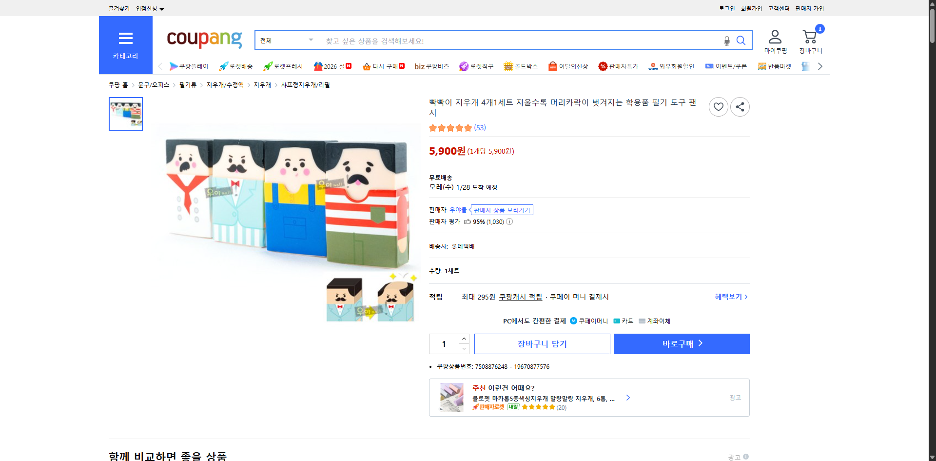Add product to wishlist via heart icon
This screenshot has height=461, width=936.
coord(718,106)
